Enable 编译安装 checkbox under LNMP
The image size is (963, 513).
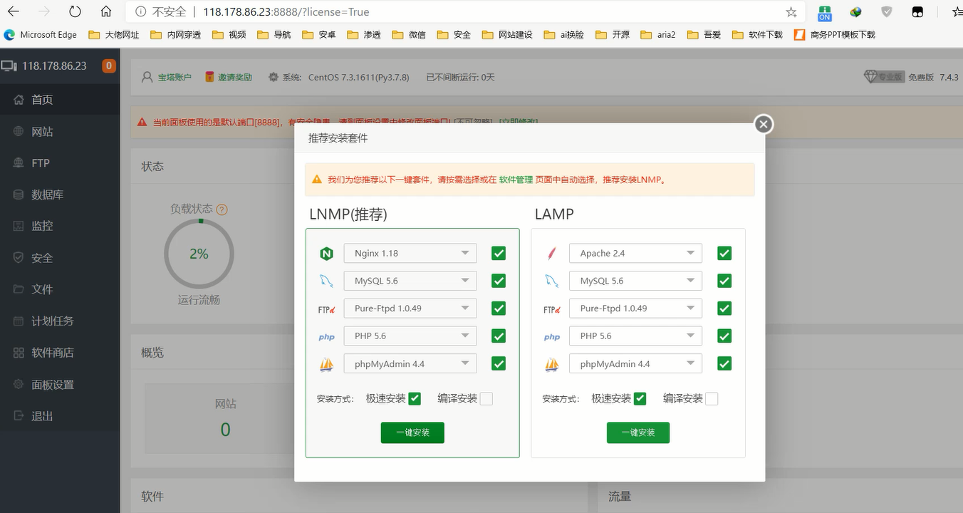pos(486,399)
